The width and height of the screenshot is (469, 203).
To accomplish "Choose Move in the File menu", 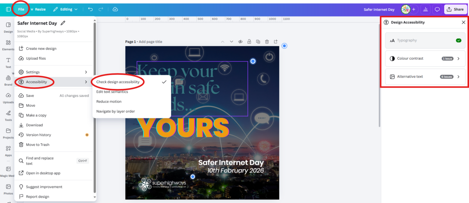I will 54,105.
